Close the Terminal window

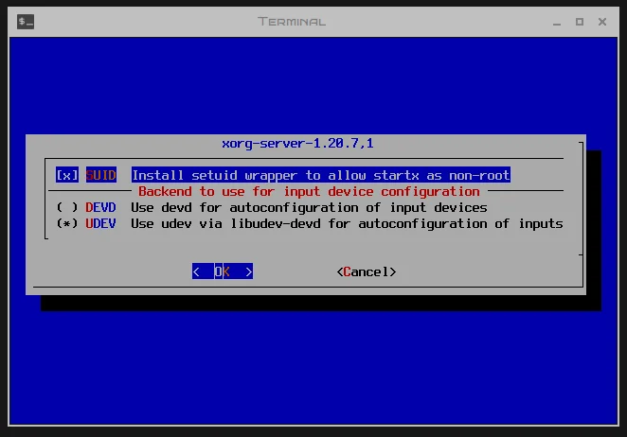(602, 22)
